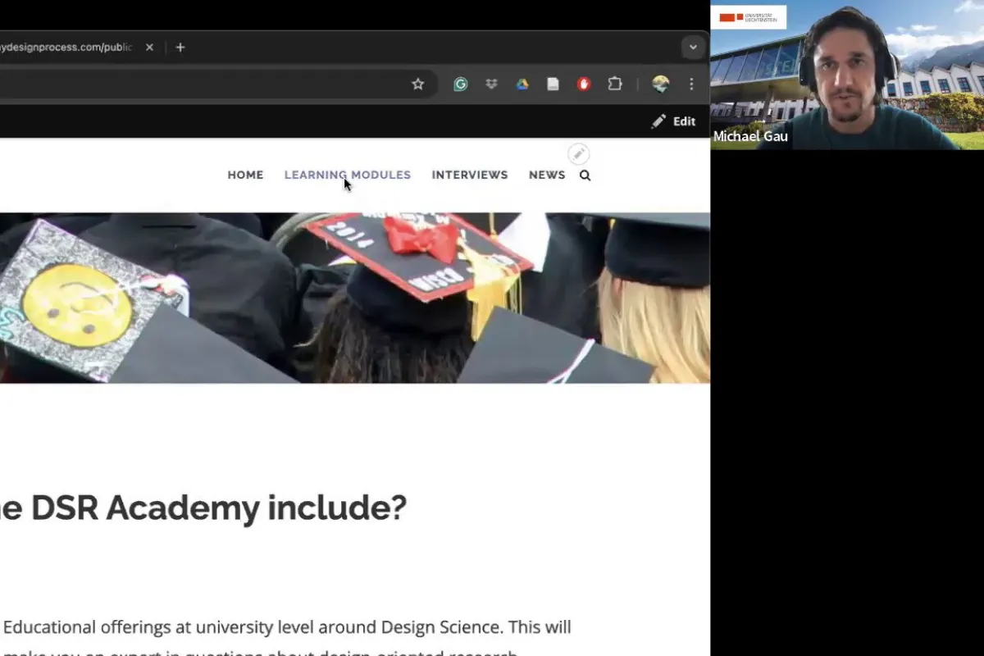Screen dimensions: 984x656
Task: Click the Chrome profile avatar
Action: [x=661, y=84]
